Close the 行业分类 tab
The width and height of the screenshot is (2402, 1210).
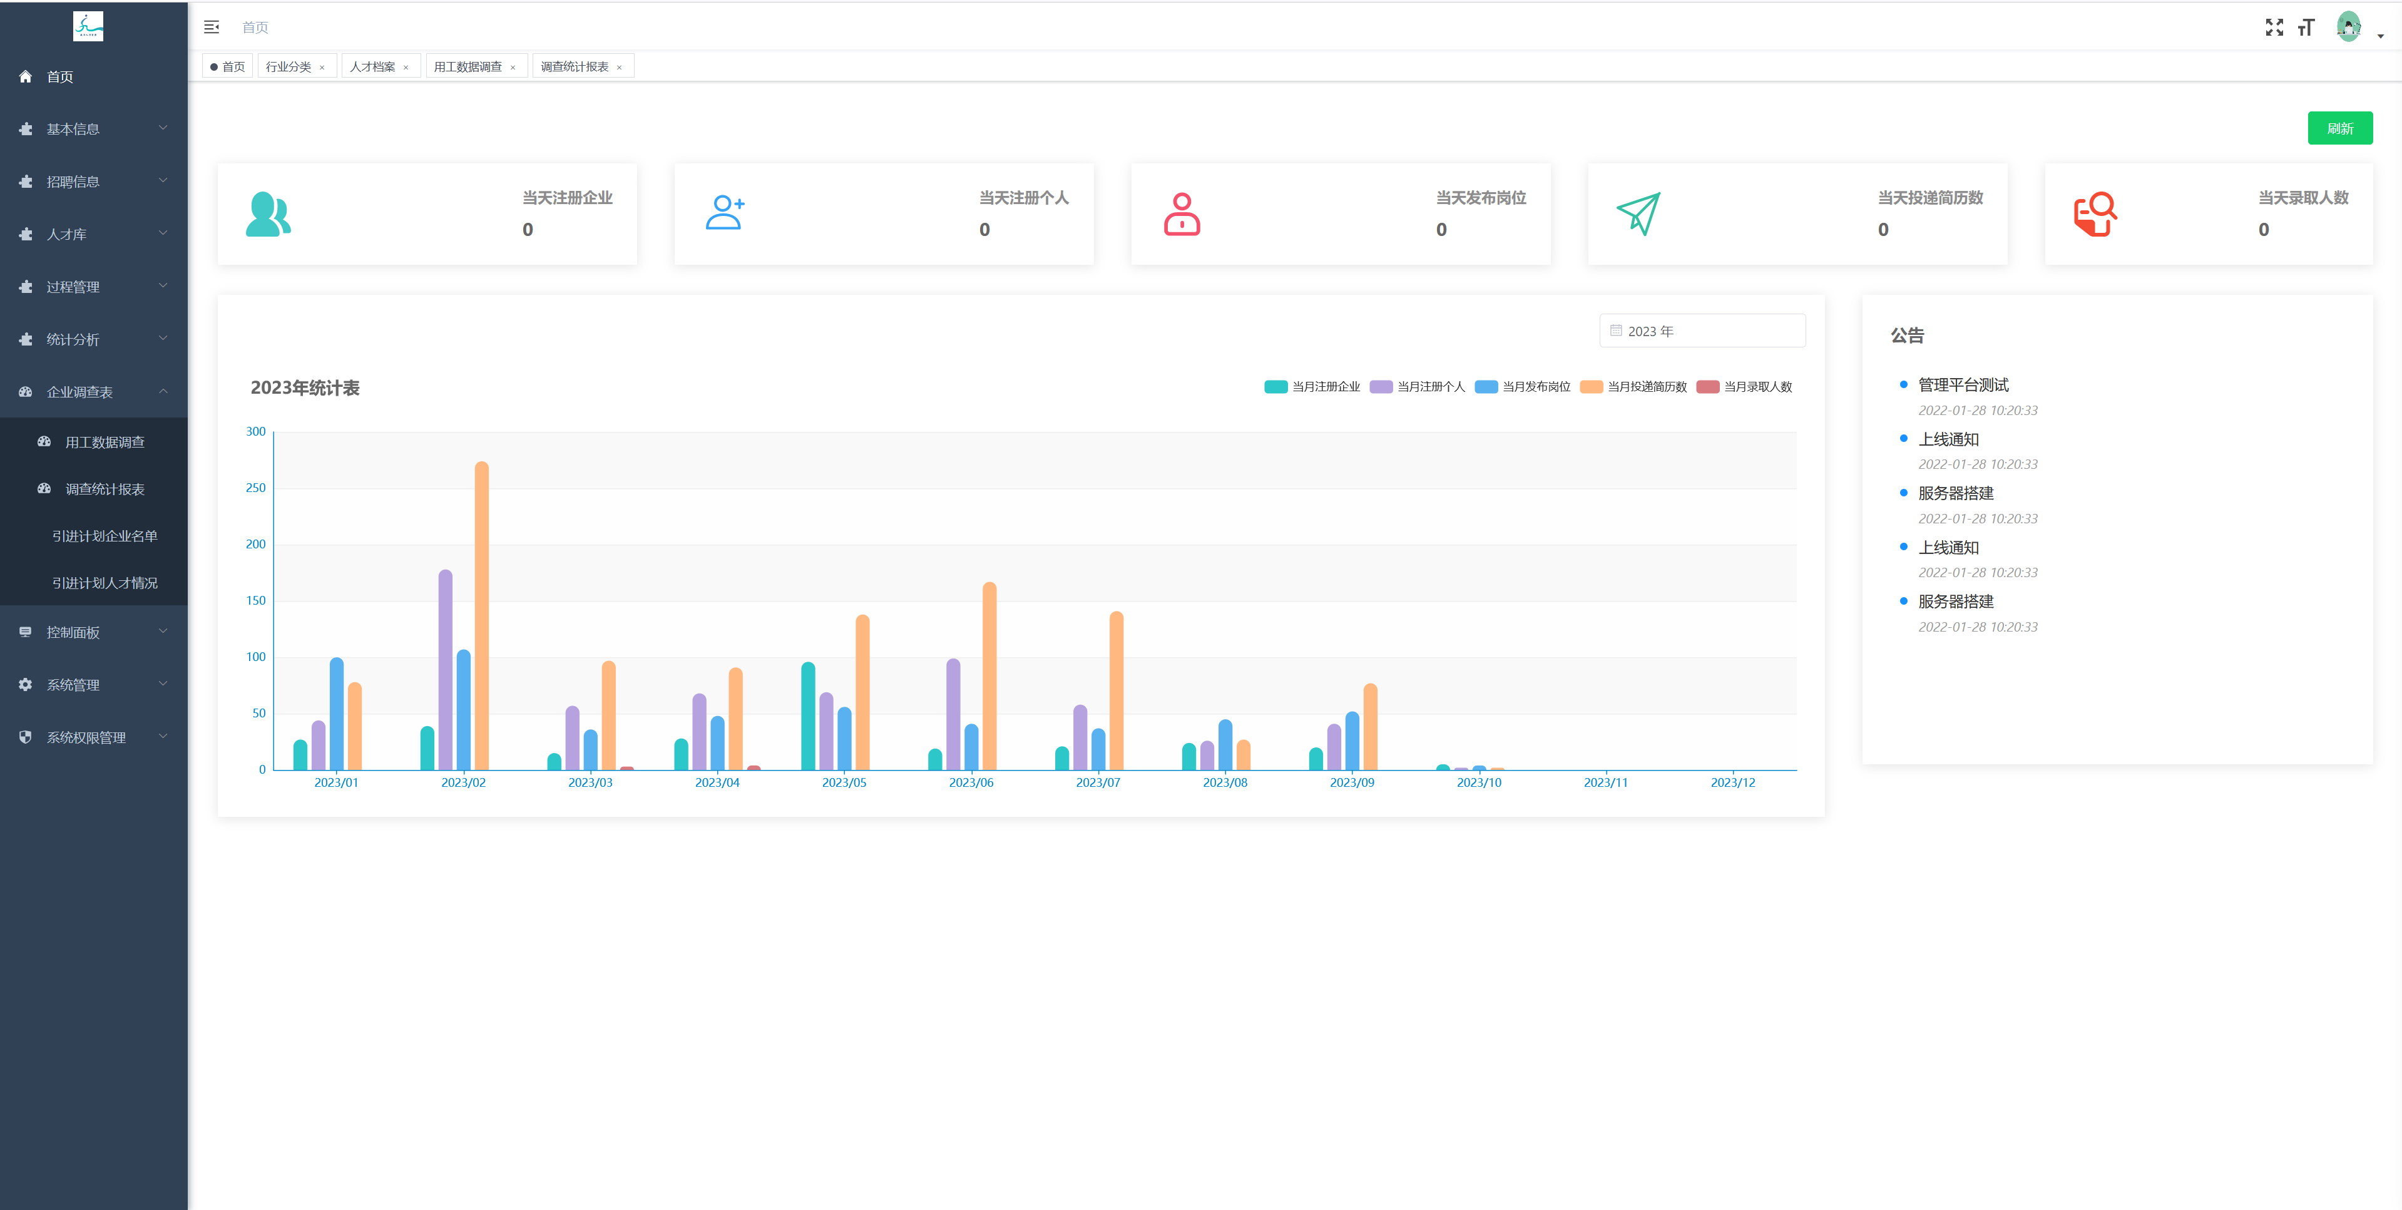[323, 67]
